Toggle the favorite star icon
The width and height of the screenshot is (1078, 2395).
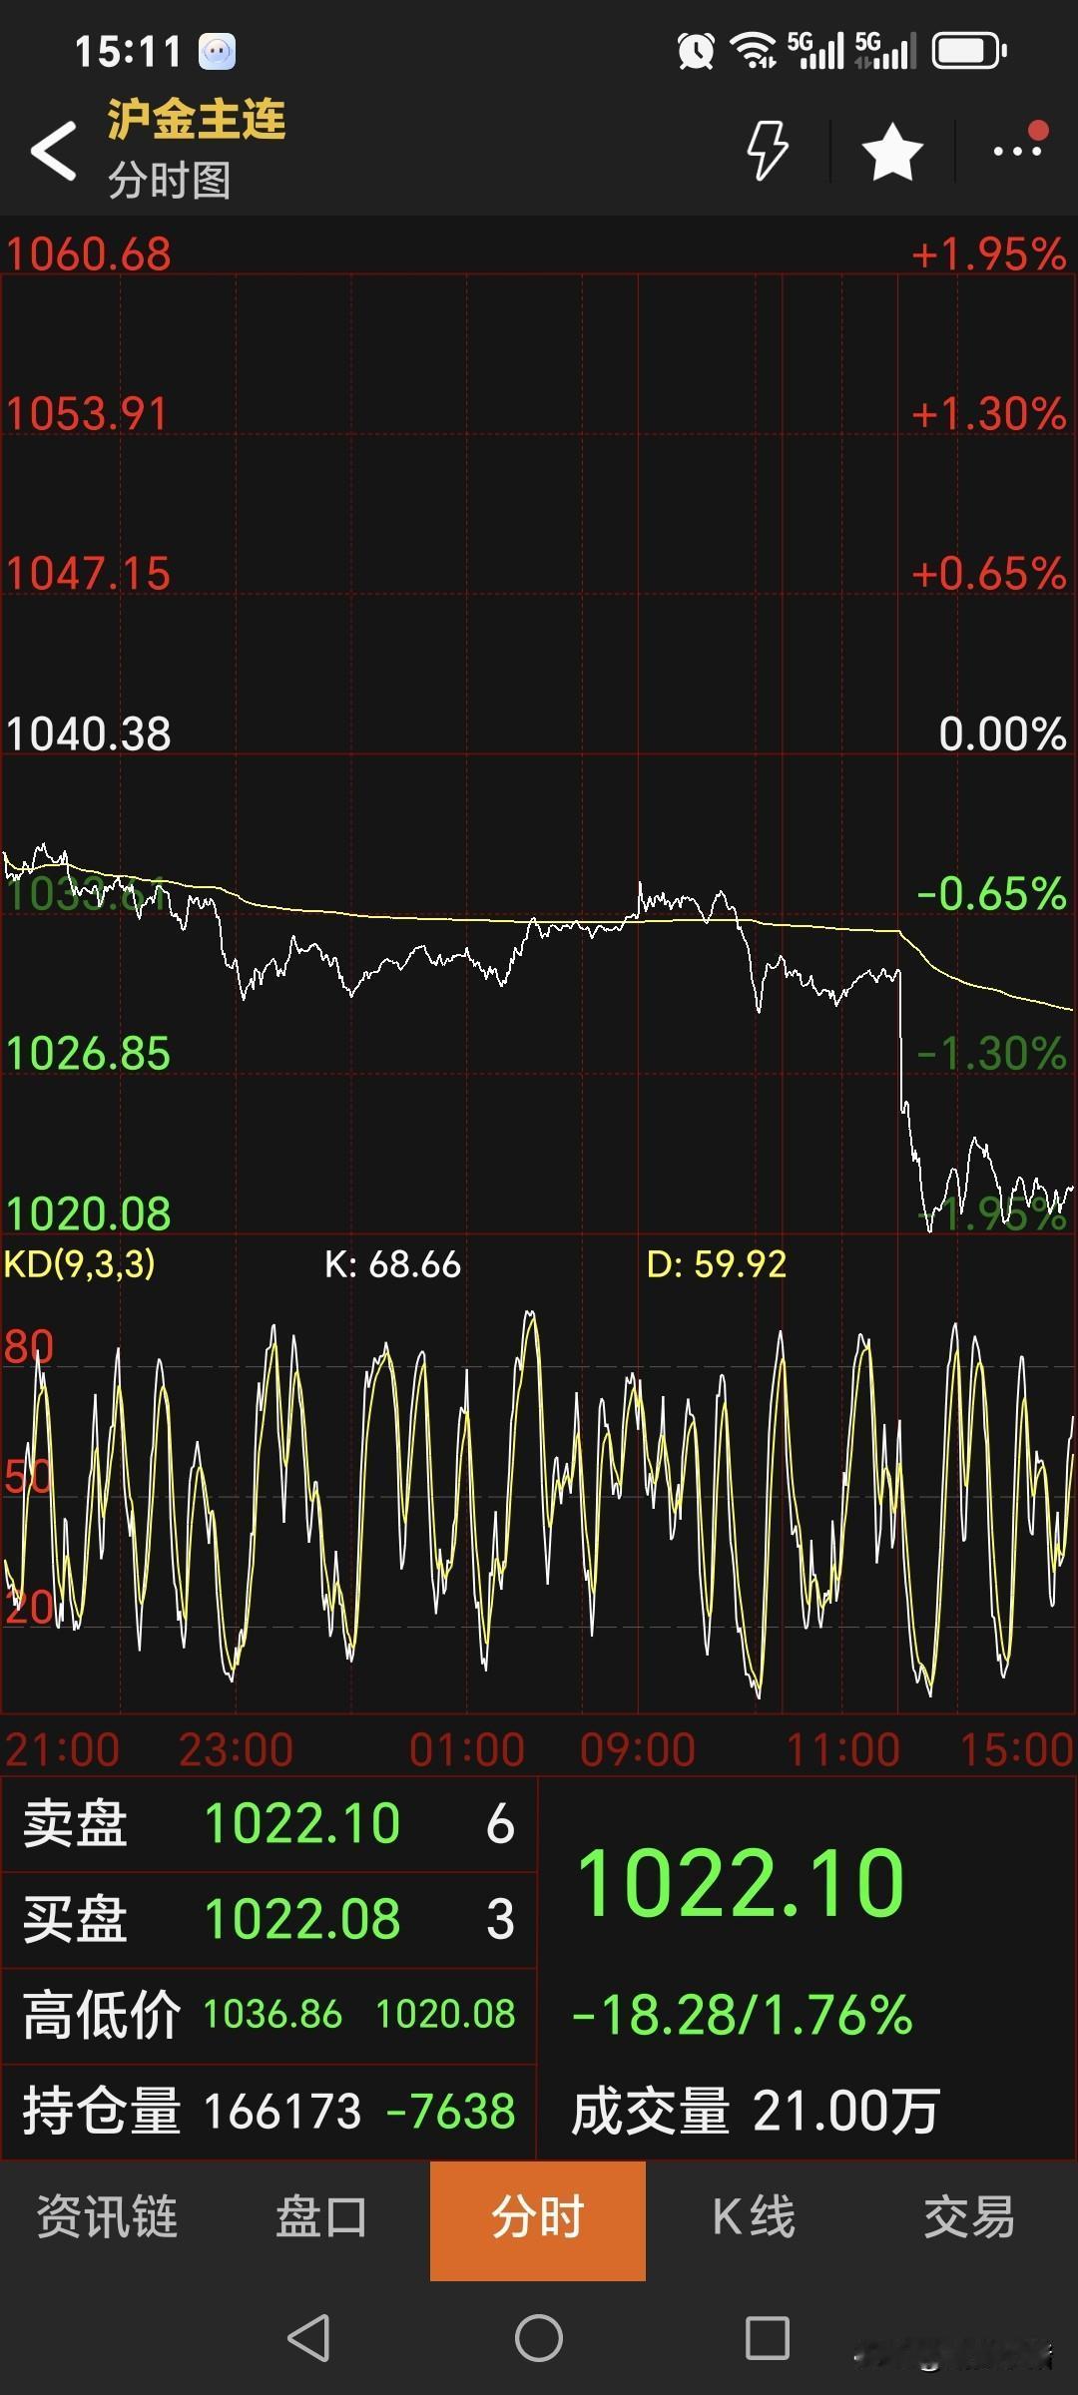(892, 152)
